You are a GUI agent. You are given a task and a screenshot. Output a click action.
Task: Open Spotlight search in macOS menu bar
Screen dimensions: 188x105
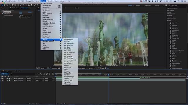(x=179, y=1)
